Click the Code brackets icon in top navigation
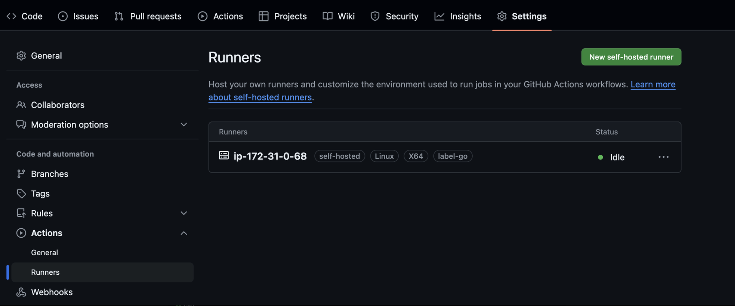735x306 pixels. (x=11, y=16)
